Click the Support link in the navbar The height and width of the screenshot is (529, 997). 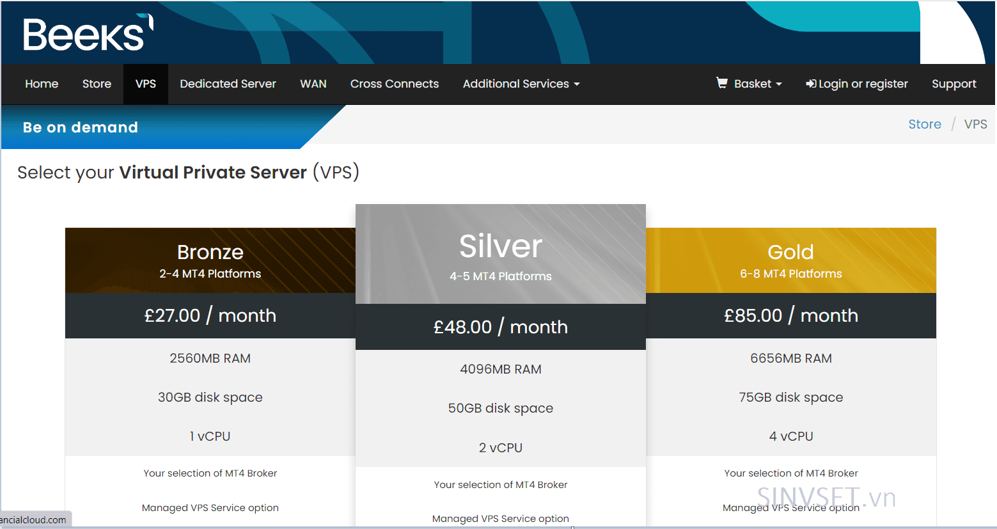click(954, 84)
